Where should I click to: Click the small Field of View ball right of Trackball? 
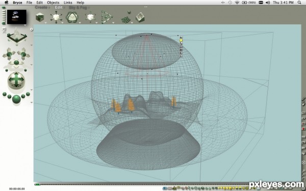25,70
